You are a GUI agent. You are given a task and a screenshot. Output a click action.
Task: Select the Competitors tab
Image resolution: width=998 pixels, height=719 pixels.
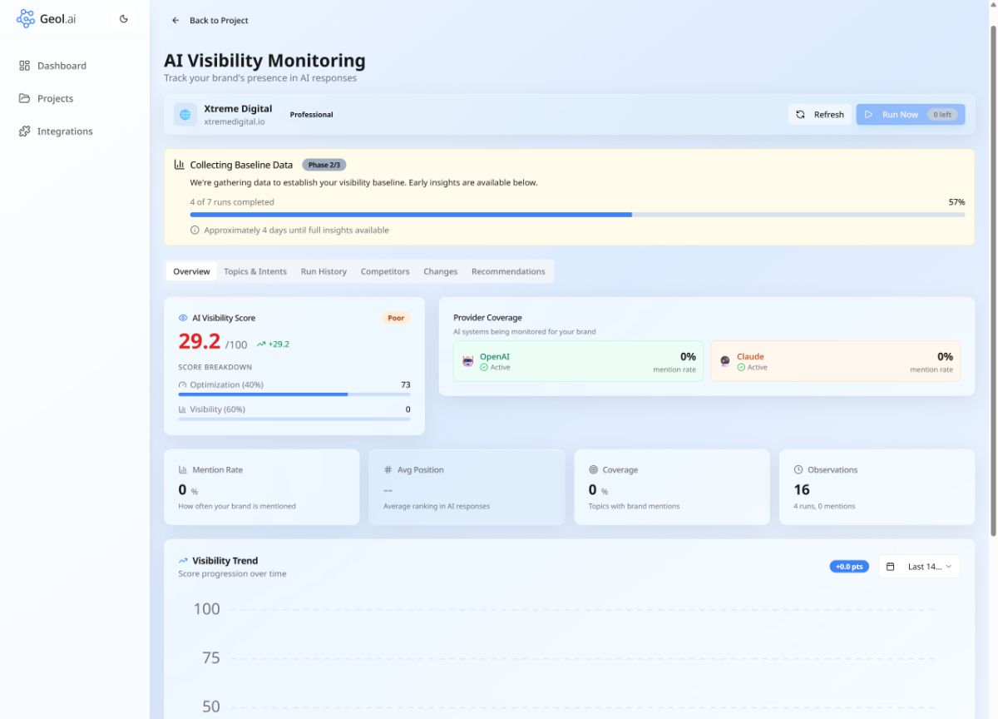click(x=385, y=272)
